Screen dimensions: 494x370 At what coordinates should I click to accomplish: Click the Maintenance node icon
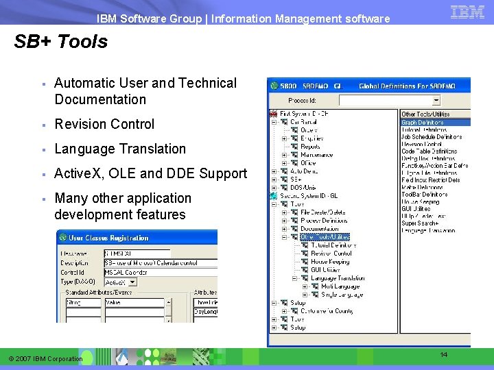(294, 154)
